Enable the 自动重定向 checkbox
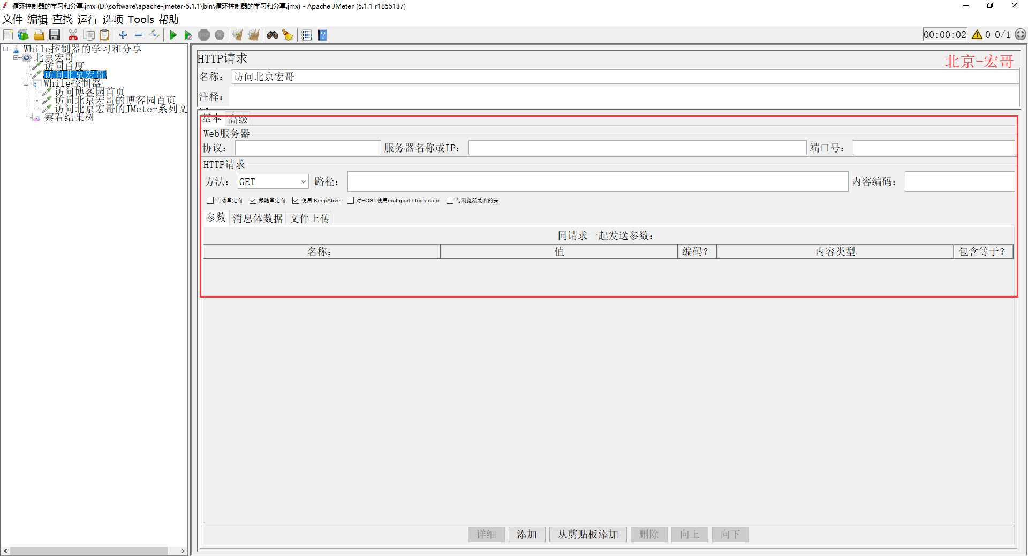 (x=210, y=200)
